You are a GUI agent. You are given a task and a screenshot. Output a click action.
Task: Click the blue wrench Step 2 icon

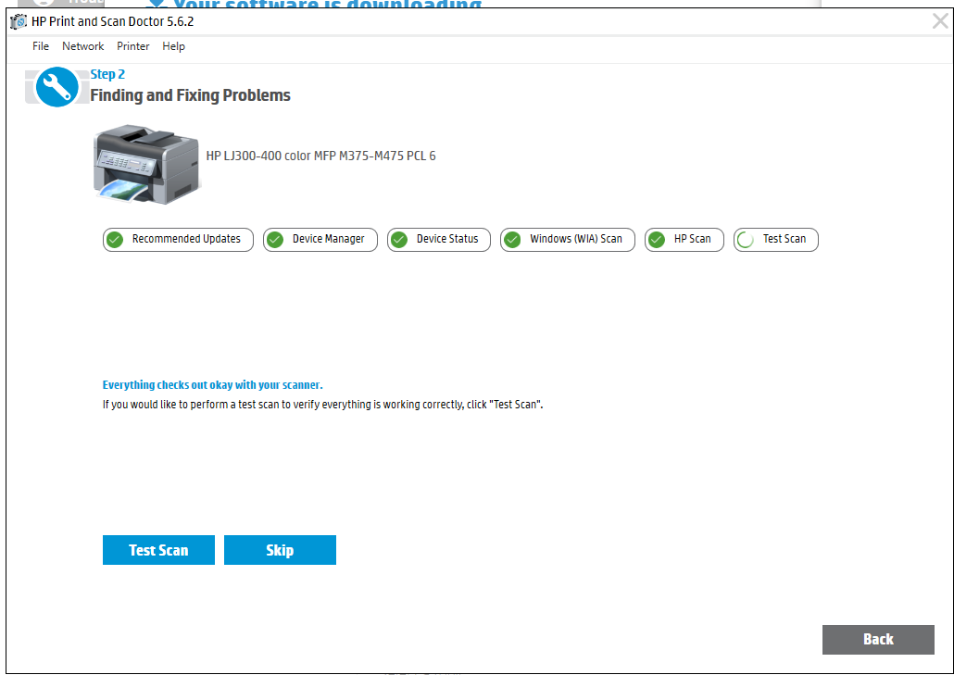tap(56, 86)
